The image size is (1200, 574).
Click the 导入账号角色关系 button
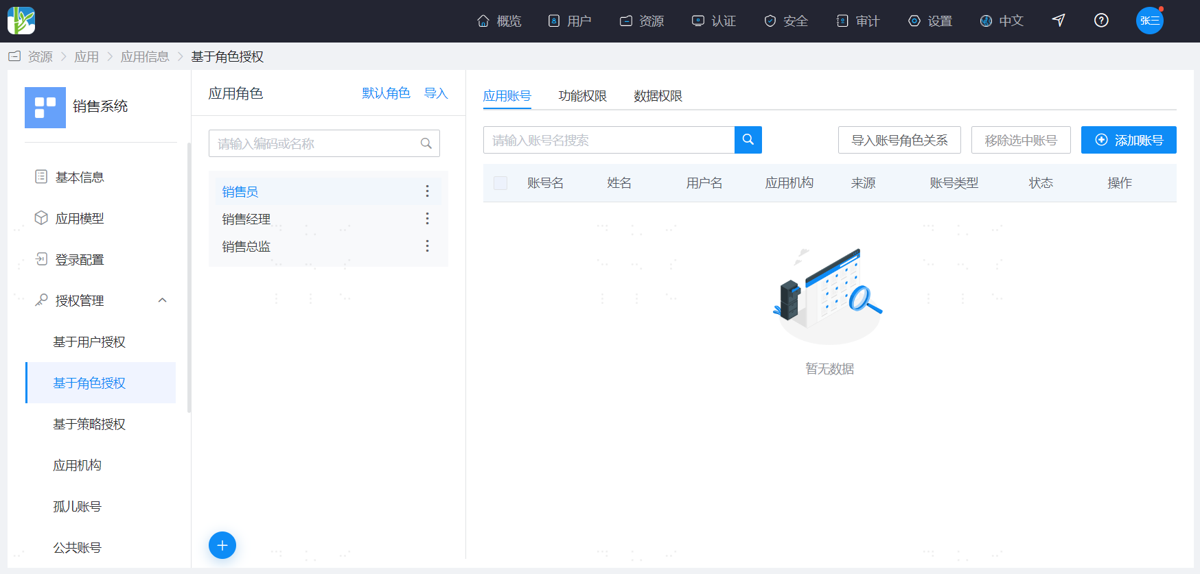click(899, 140)
